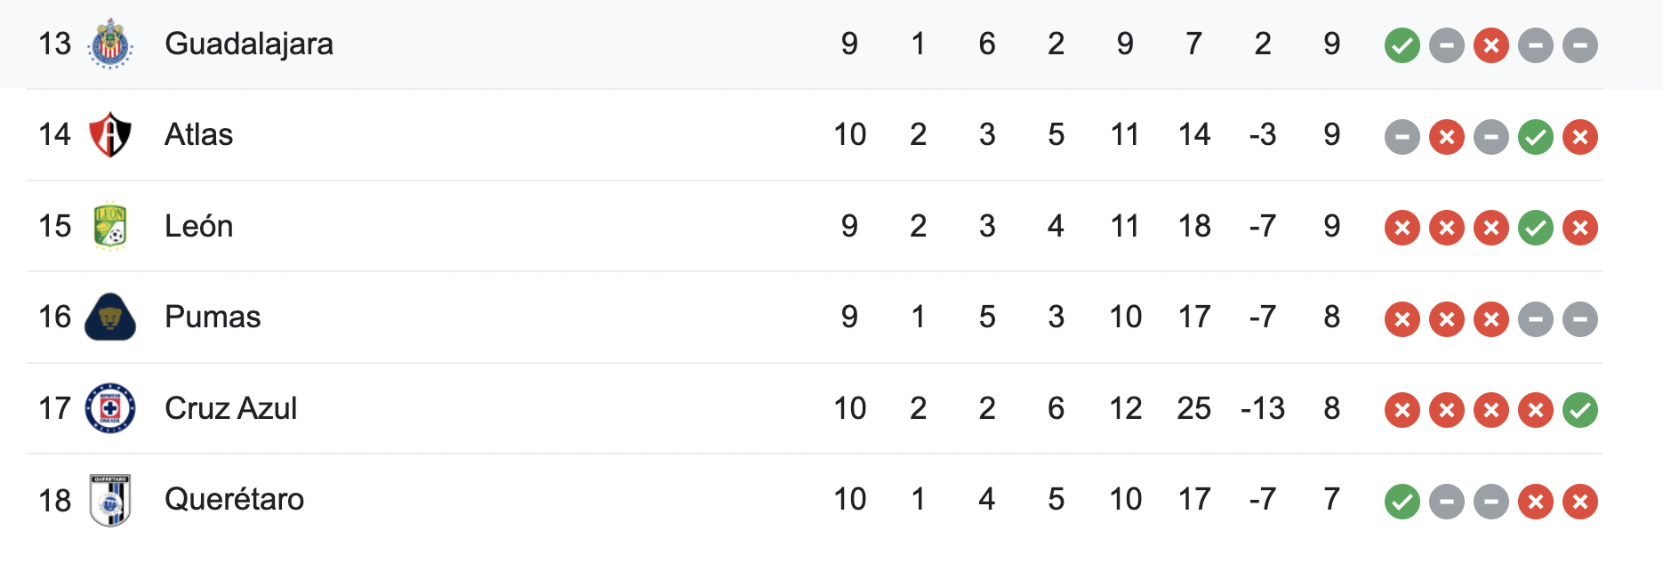Click the Querétaro team logo
Image resolution: width=1663 pixels, height=571 pixels.
coord(110,500)
